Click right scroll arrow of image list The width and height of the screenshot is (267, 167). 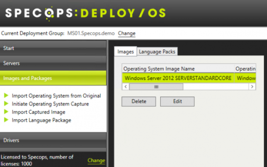tap(252, 87)
